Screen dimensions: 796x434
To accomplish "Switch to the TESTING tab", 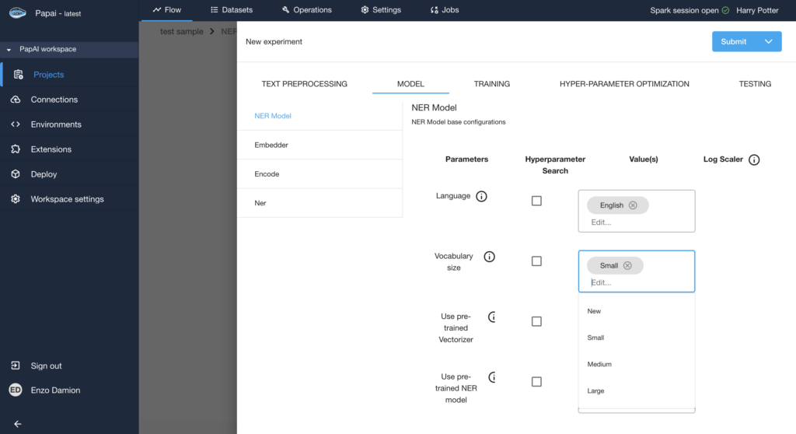I will tap(755, 84).
